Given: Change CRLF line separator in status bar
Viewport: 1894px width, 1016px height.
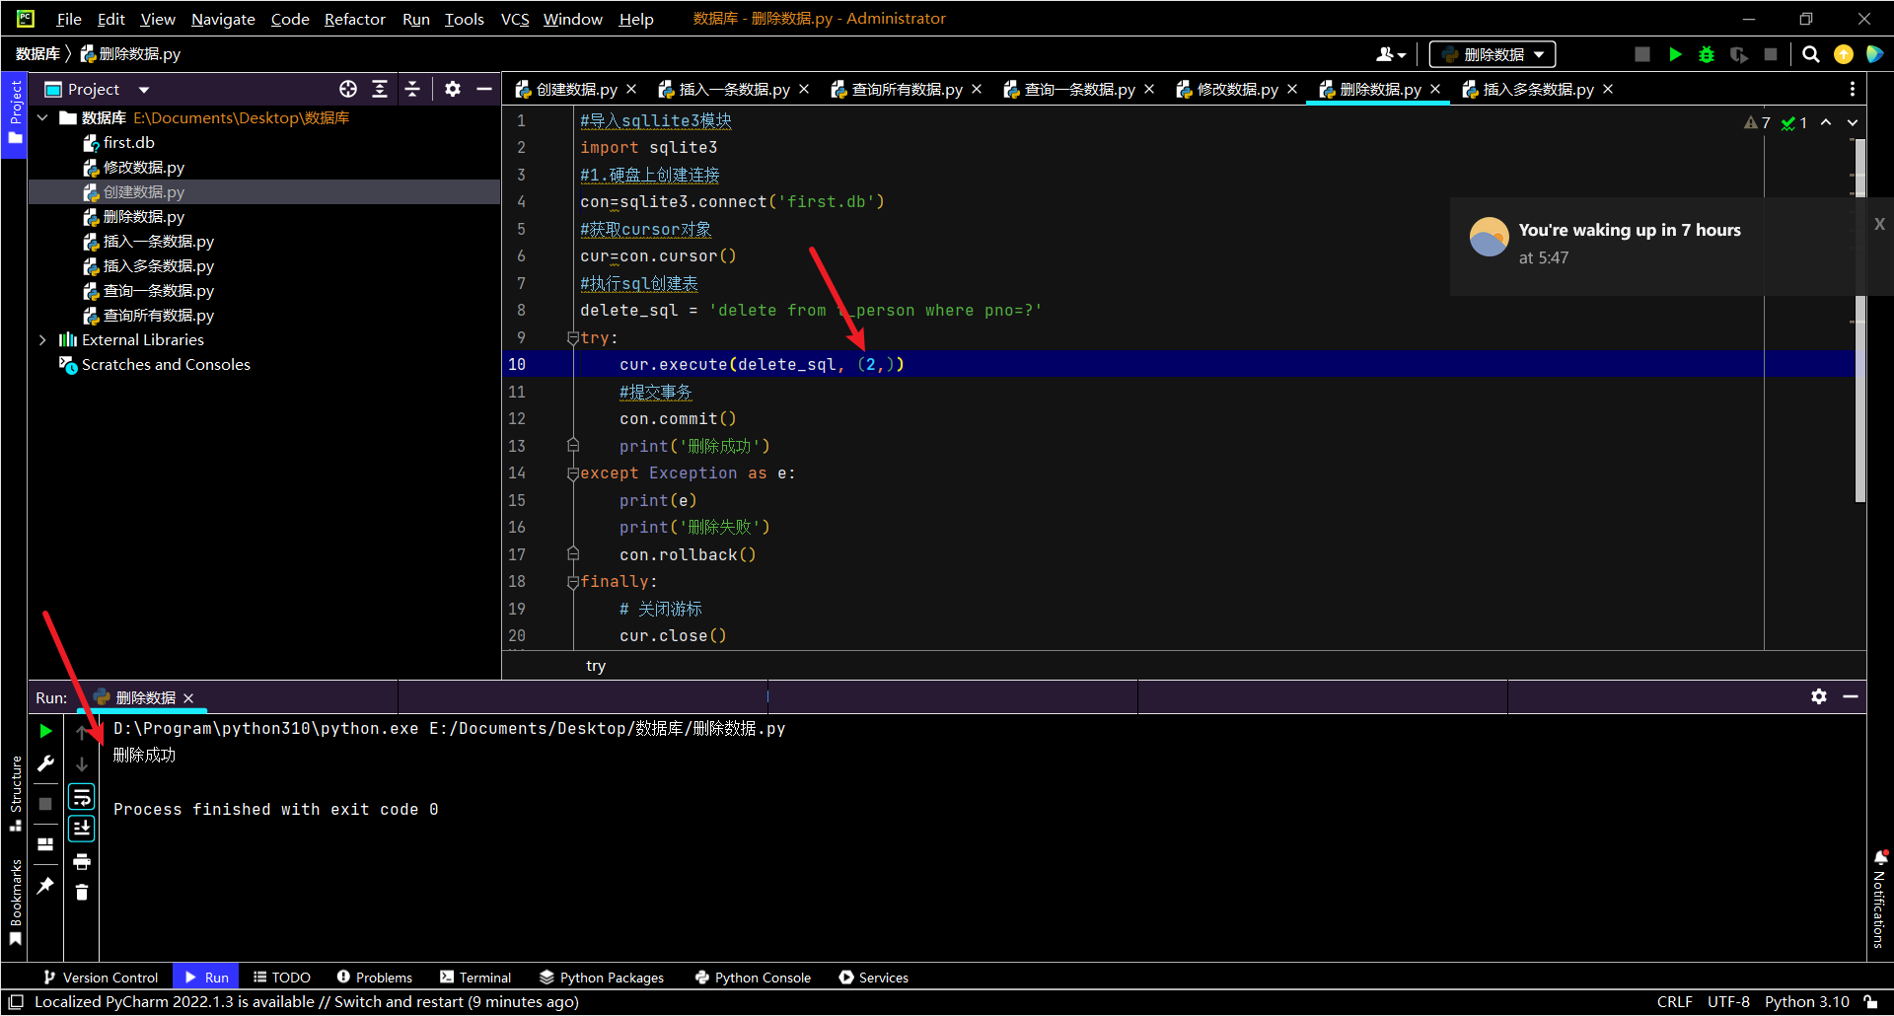Looking at the screenshot, I should (x=1674, y=1001).
